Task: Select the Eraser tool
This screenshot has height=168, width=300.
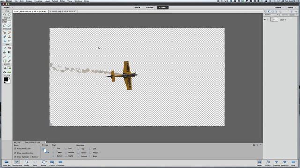Action: pyautogui.click(x=9, y=48)
